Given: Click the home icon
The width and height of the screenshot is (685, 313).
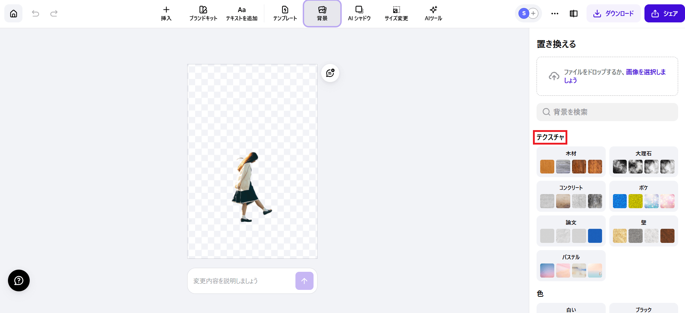Looking at the screenshot, I should click(x=13, y=14).
